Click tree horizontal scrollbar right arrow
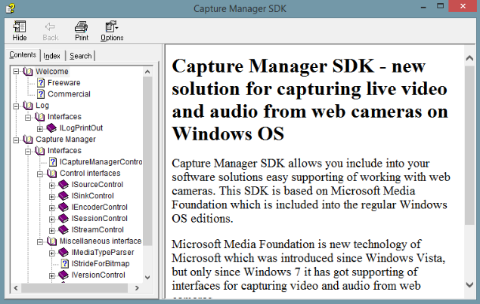This screenshot has height=304, width=480. coord(137,288)
